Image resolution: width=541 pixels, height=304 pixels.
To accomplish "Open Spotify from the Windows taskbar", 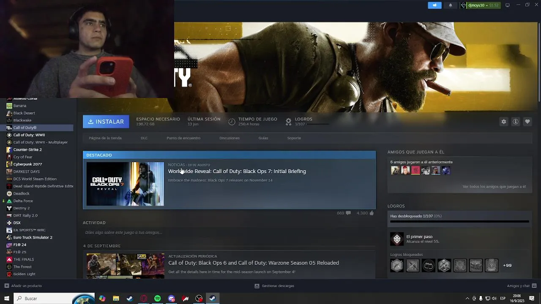I will [x=158, y=299].
